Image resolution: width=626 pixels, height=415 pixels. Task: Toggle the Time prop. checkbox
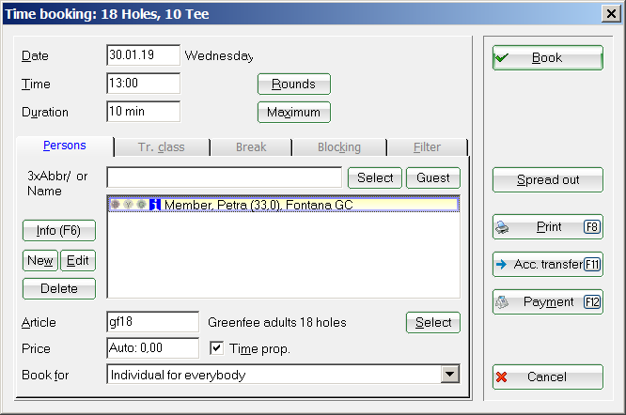(216, 348)
